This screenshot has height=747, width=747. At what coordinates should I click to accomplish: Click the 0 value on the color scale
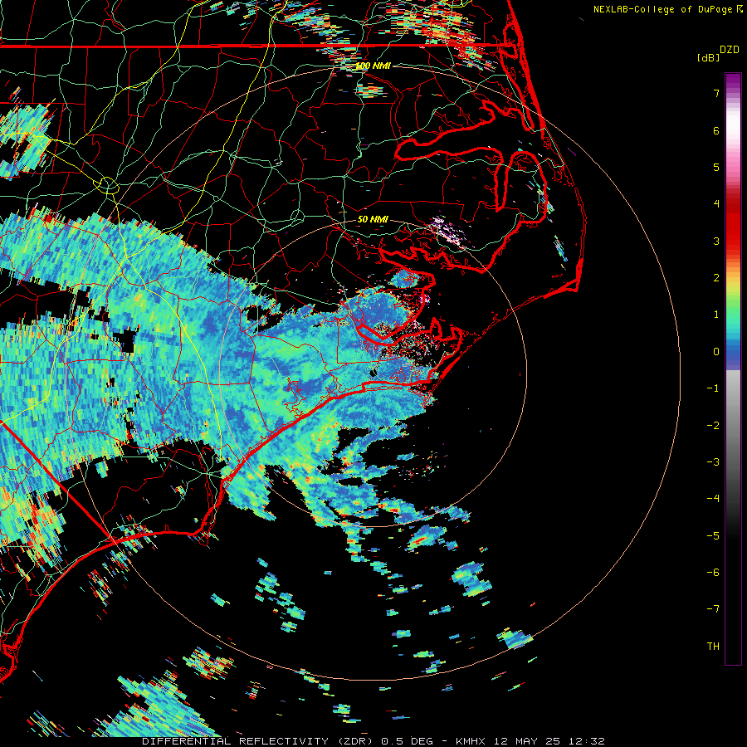point(716,352)
